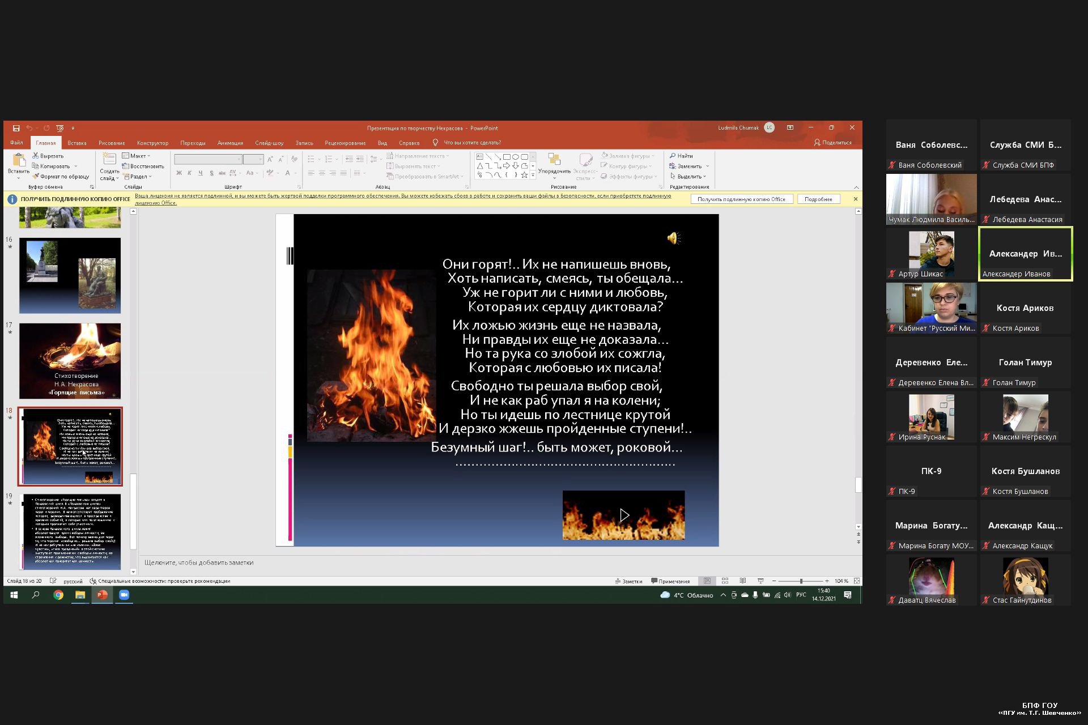Close the yellow license notification bar

point(856,199)
